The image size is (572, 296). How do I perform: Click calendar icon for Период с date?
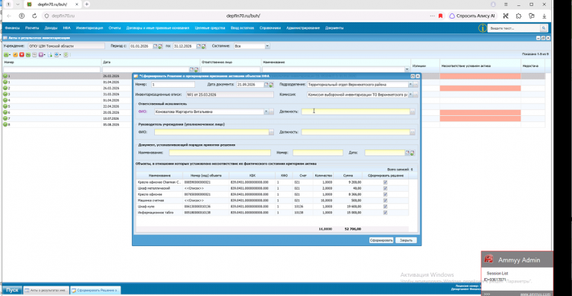point(155,46)
